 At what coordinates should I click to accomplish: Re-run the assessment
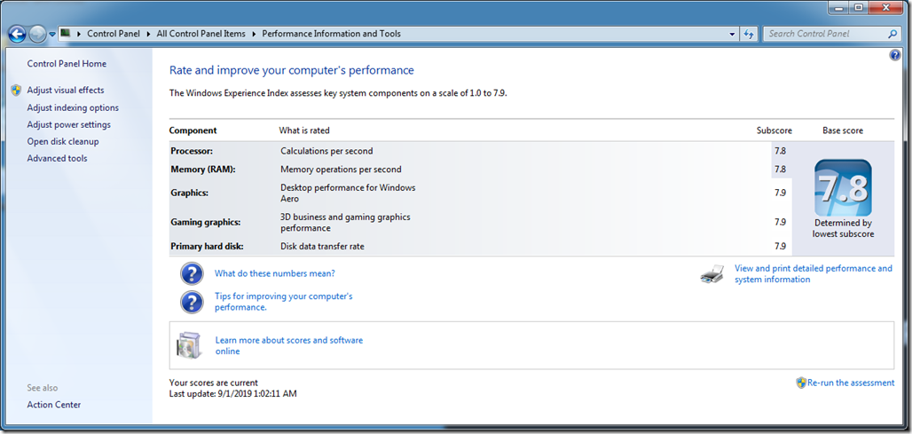pyautogui.click(x=851, y=383)
